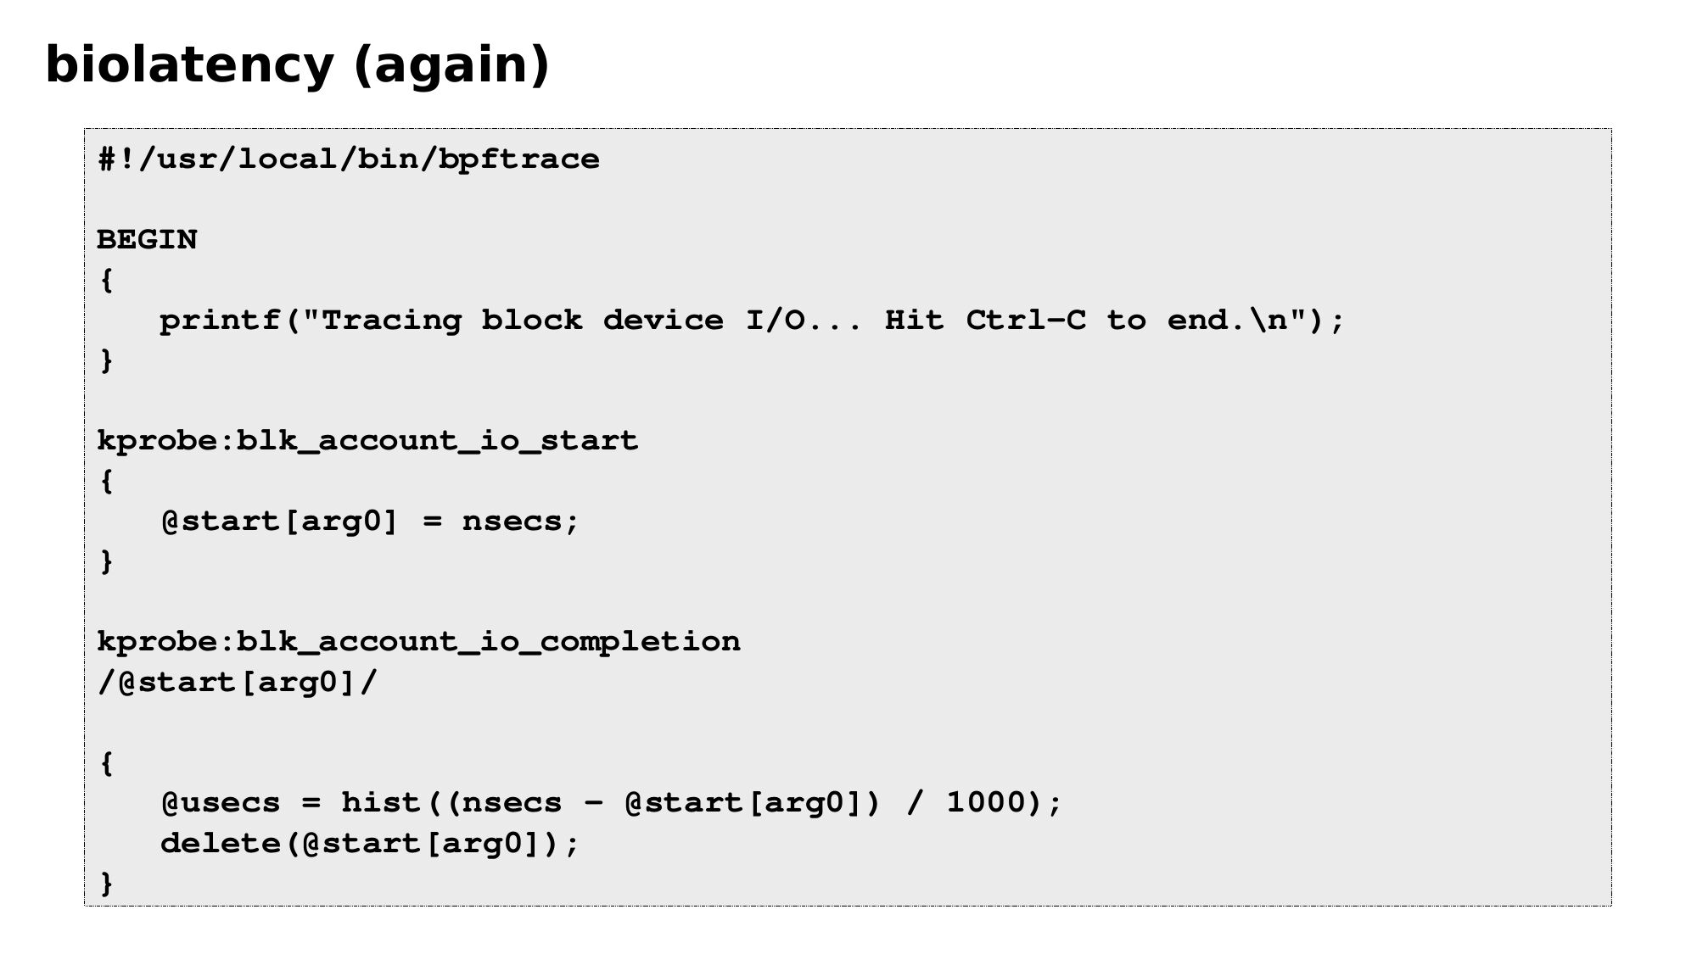Click the opening brace below blk_account_io_start
1697x954 pixels.
[x=106, y=482]
